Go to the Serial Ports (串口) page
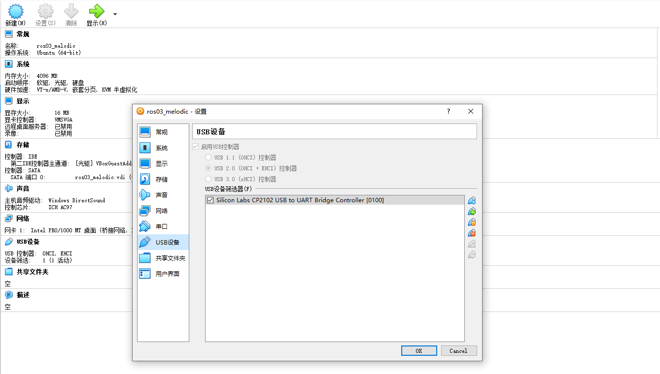This screenshot has height=374, width=660. point(162,226)
